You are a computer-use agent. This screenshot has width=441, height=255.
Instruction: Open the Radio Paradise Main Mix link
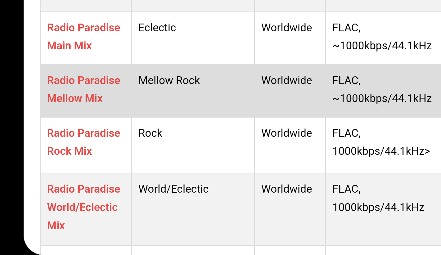[83, 37]
